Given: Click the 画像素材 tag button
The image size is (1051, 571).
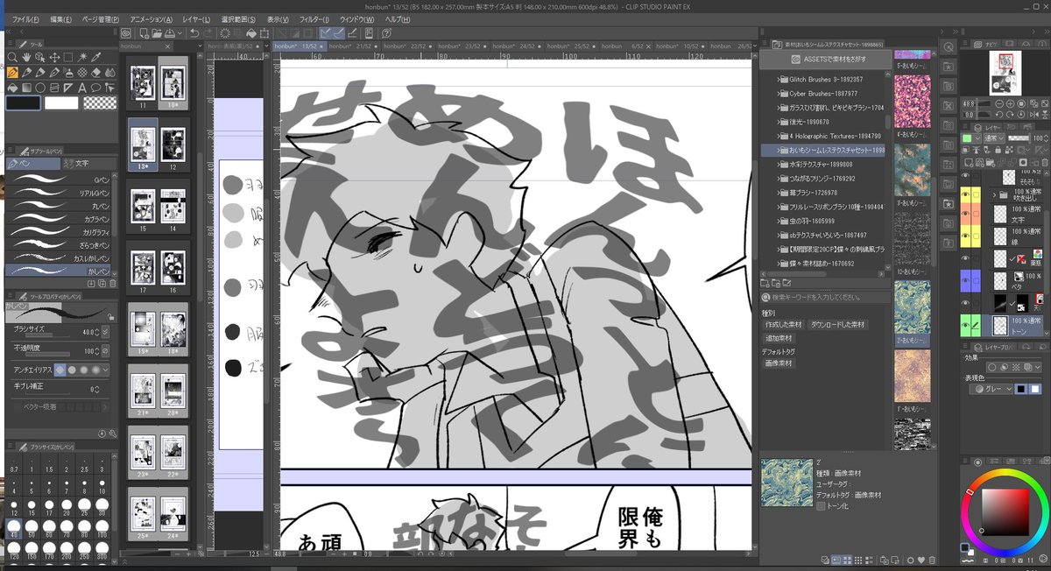Looking at the screenshot, I should point(779,363).
